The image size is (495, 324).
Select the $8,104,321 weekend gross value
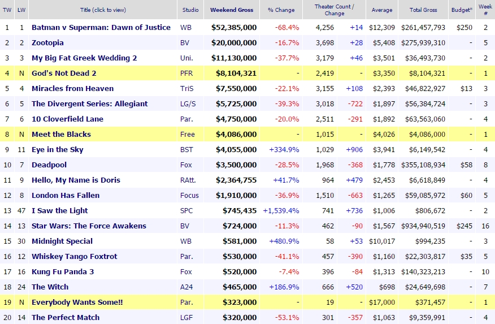pos(236,74)
